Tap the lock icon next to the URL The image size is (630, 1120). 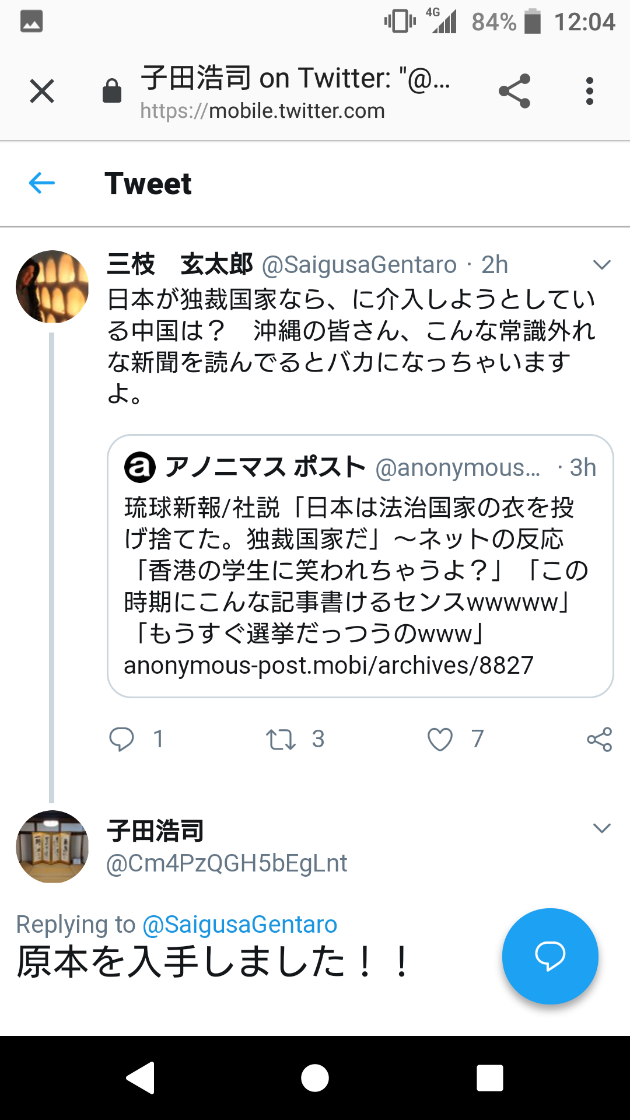click(113, 91)
